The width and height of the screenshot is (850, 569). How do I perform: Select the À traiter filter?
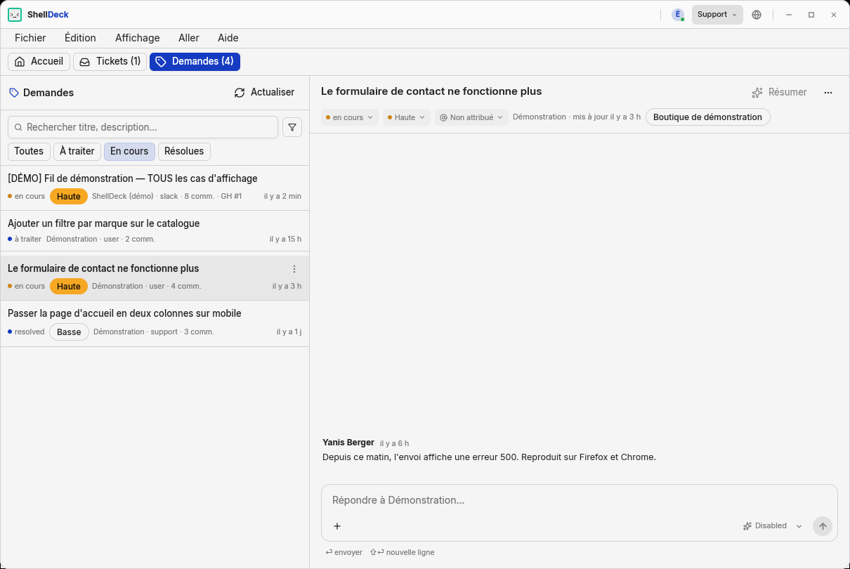(77, 152)
